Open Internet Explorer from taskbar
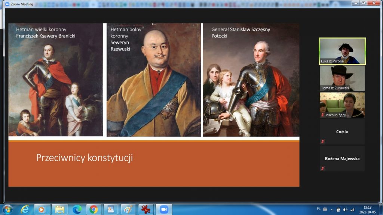383x215 pixels. 25,209
